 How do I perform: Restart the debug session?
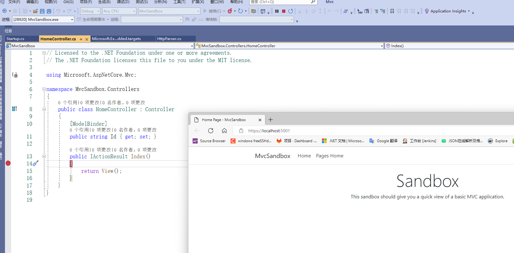(x=291, y=11)
